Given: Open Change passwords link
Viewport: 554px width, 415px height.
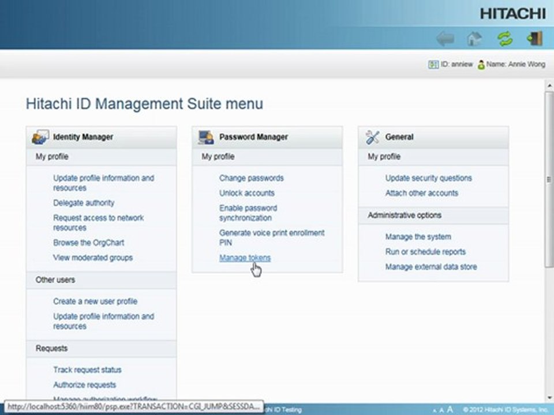Looking at the screenshot, I should point(251,178).
